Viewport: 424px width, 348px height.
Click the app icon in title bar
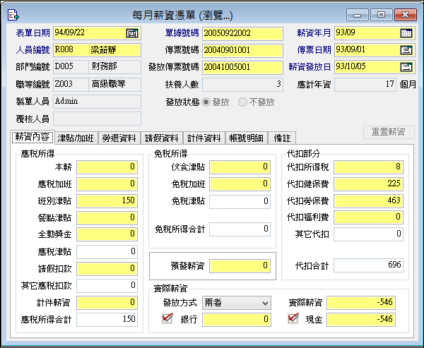point(13,13)
